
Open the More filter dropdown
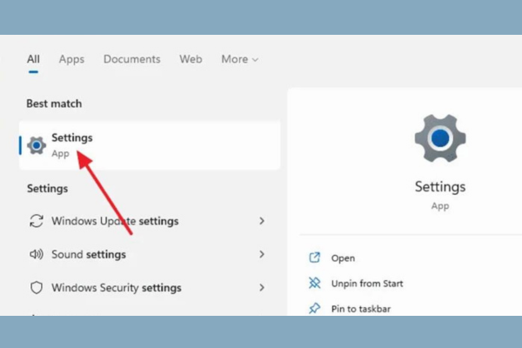point(240,59)
